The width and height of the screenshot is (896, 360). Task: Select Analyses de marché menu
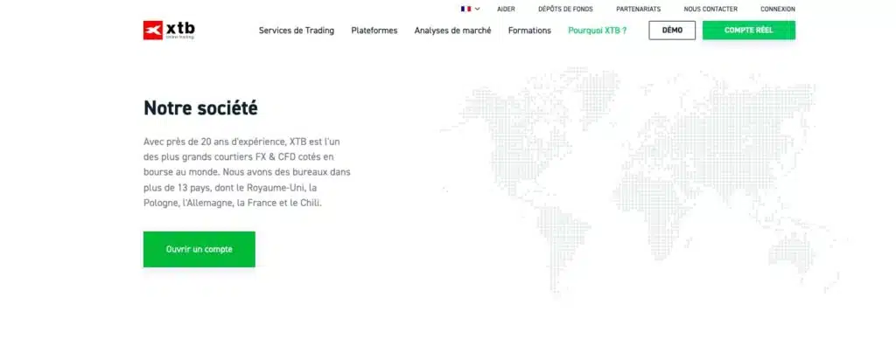452,31
